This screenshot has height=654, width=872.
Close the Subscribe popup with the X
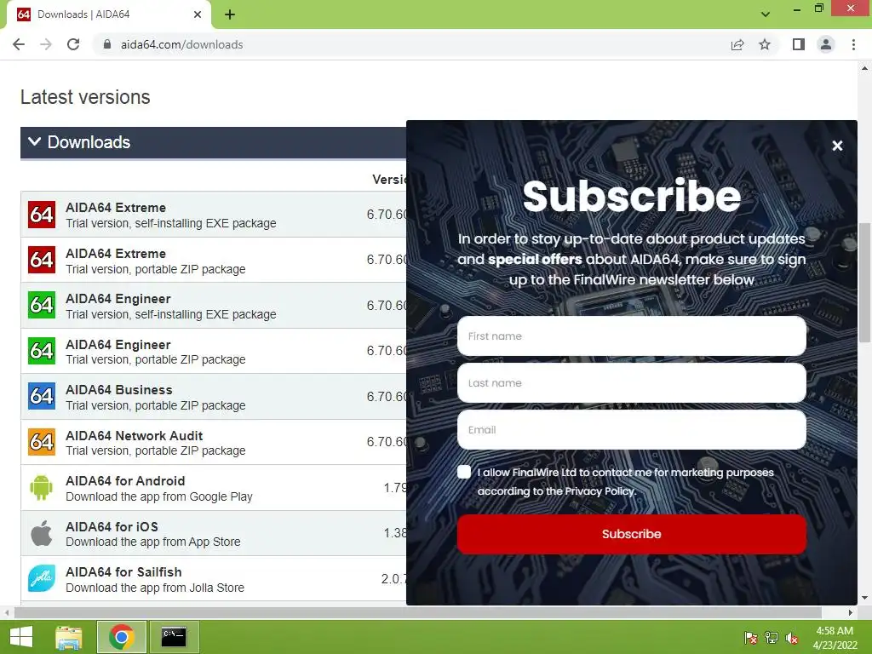point(837,146)
